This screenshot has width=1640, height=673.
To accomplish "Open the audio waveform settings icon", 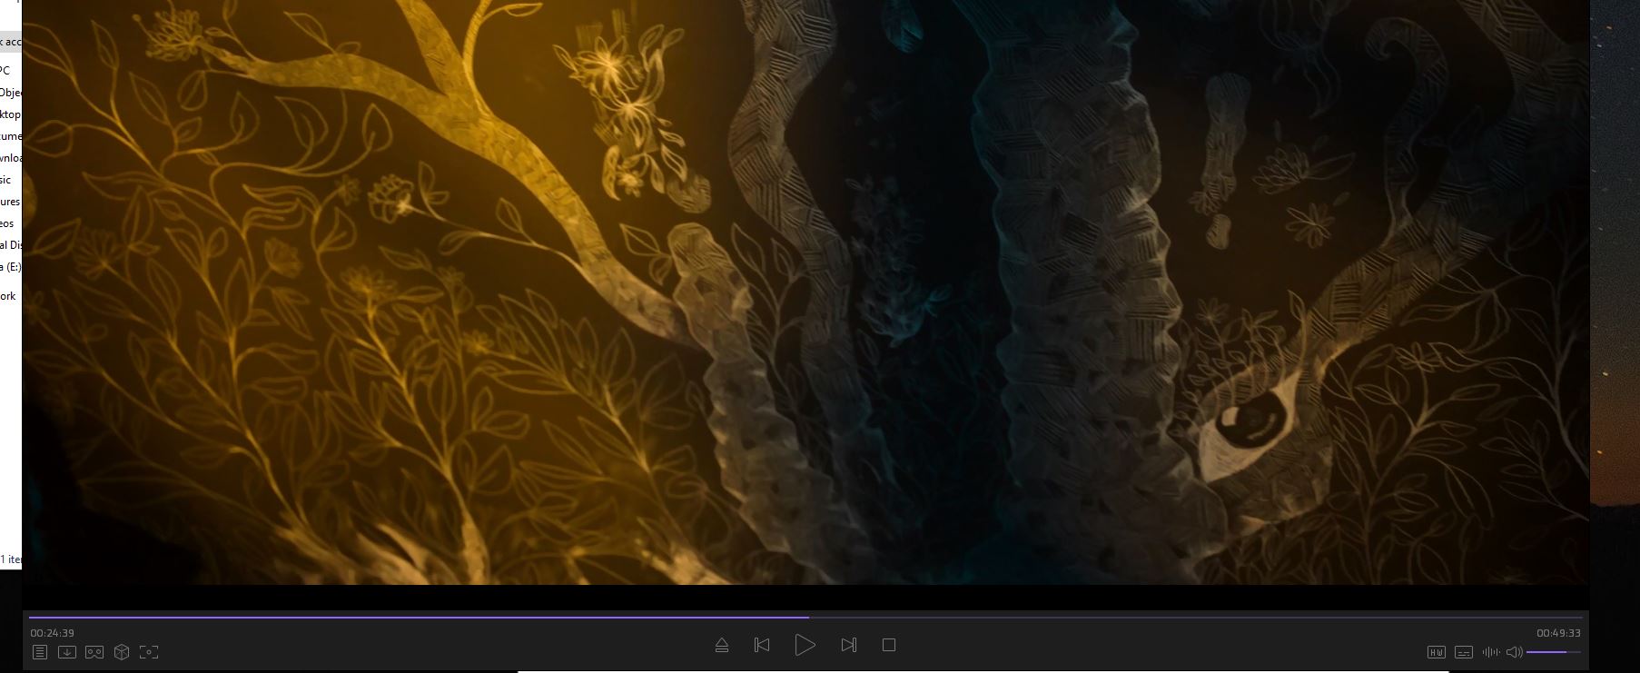I will pos(1490,652).
